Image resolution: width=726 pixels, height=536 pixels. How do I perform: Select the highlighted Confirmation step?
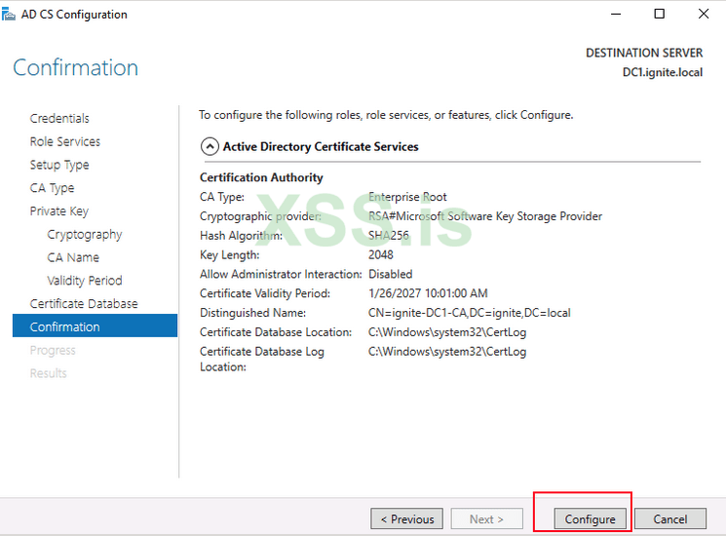point(95,325)
